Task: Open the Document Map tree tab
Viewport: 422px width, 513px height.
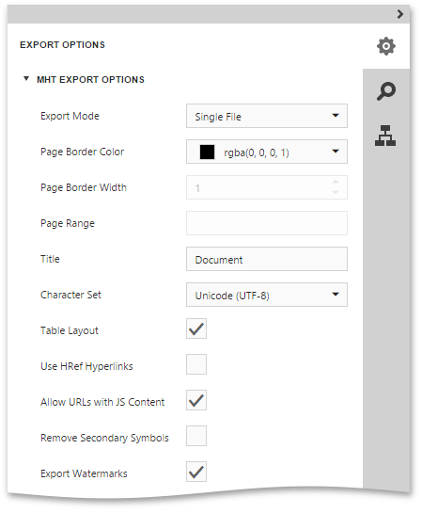Action: coord(385,136)
